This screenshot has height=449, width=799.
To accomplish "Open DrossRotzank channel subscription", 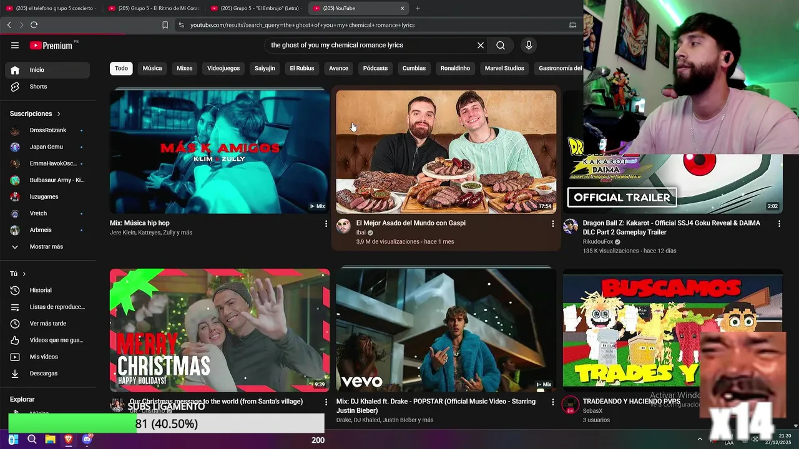I will (47, 130).
